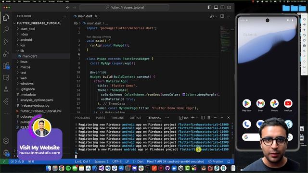This screenshot has width=308, height=173.
Task: Open the Flutter sidebar icon
Action: (6, 101)
